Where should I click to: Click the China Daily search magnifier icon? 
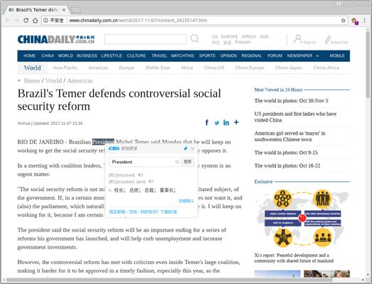[195, 38]
